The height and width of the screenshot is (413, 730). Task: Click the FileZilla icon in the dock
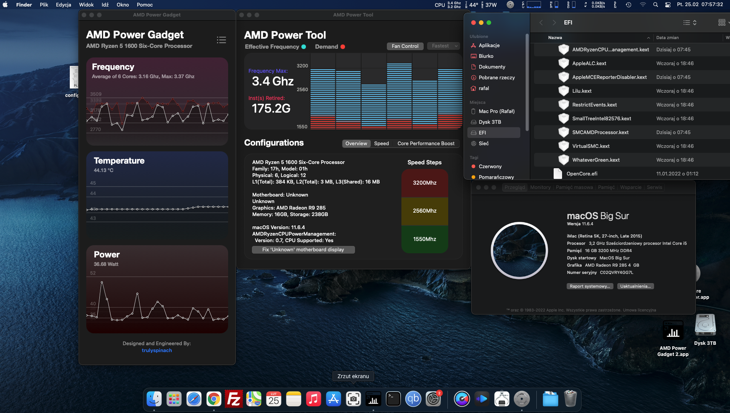233,399
